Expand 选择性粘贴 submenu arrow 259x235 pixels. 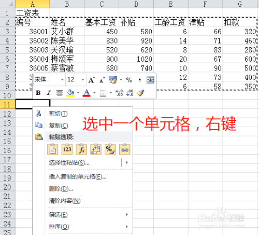[x=127, y=162]
